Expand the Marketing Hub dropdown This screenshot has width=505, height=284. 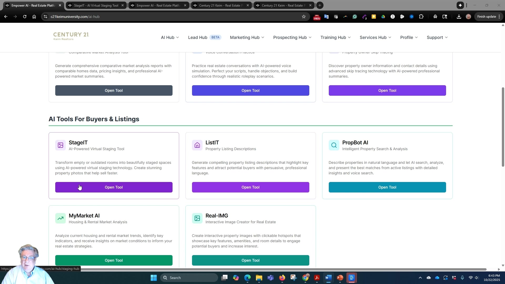pos(247,37)
